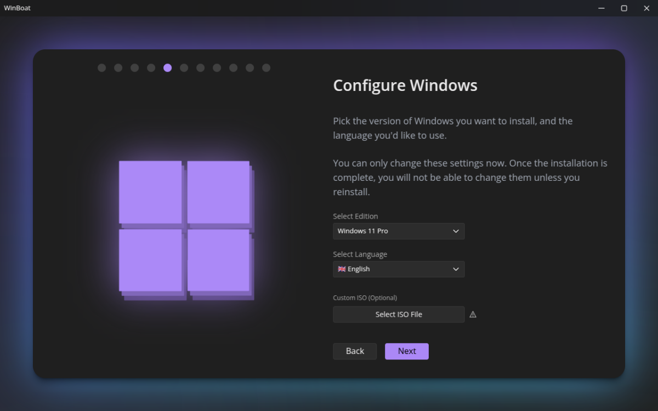Image resolution: width=658 pixels, height=411 pixels.
Task: Click the highlighted fifth progress dot
Action: click(x=167, y=67)
